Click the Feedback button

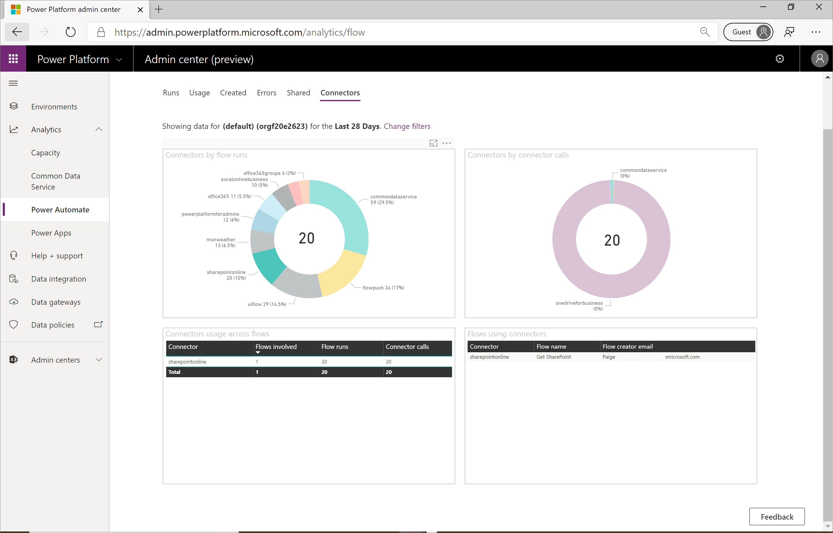(777, 516)
